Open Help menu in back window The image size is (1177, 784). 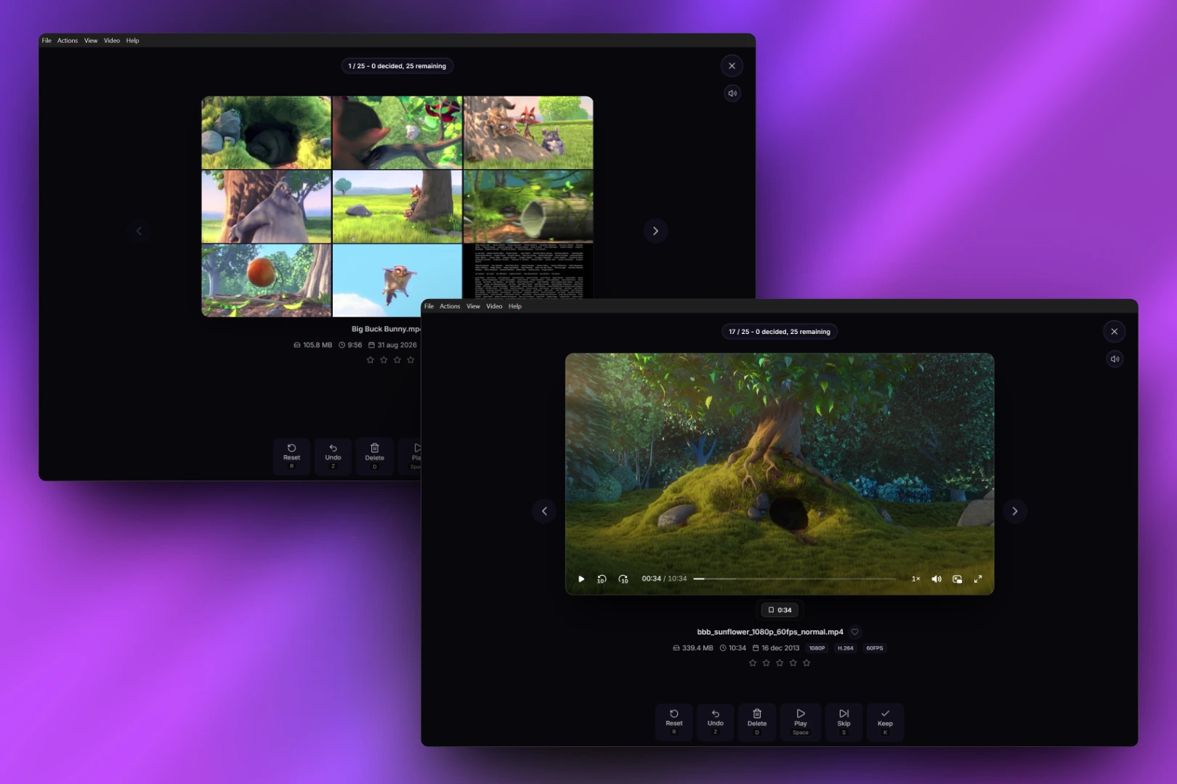point(132,41)
